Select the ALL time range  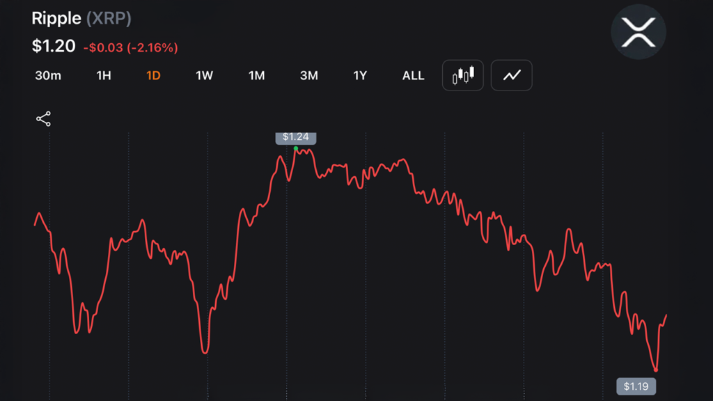click(x=413, y=75)
